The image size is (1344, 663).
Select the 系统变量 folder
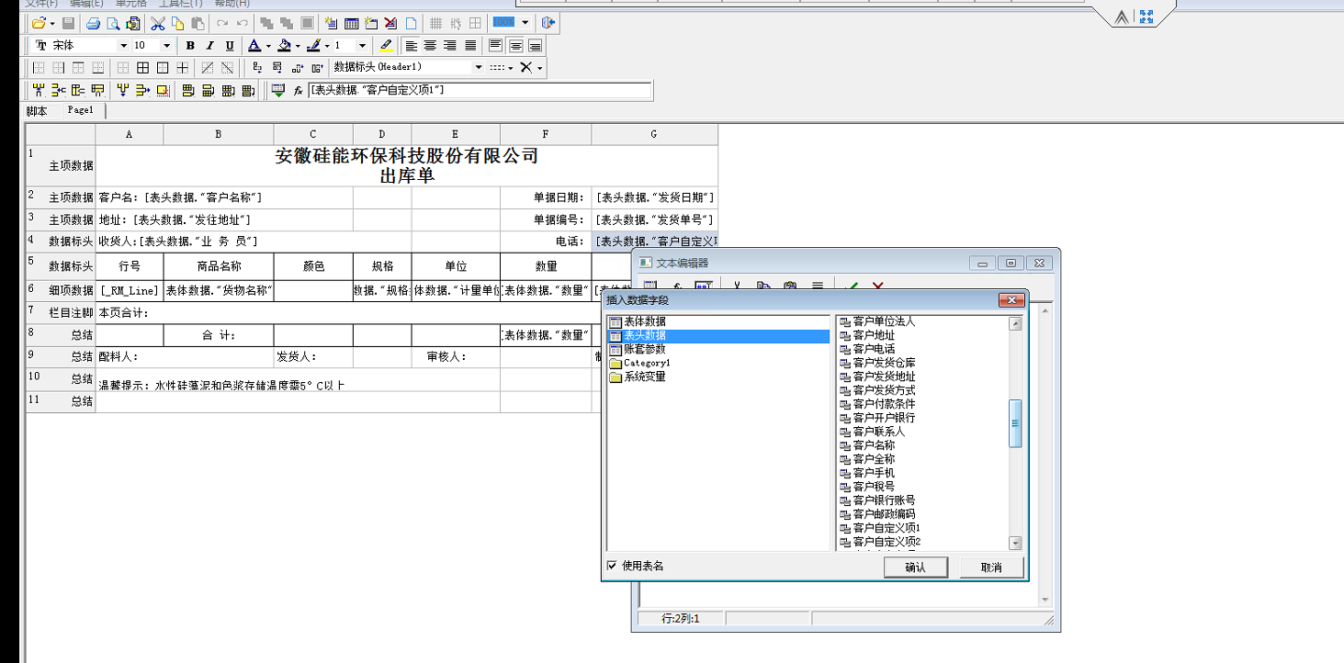pyautogui.click(x=645, y=376)
